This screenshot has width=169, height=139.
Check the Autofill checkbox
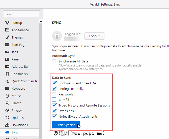54,100
